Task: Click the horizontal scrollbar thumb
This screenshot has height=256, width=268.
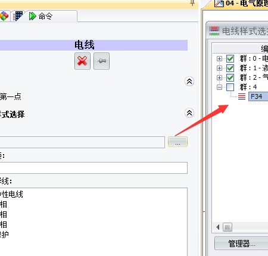Action: pos(228,227)
